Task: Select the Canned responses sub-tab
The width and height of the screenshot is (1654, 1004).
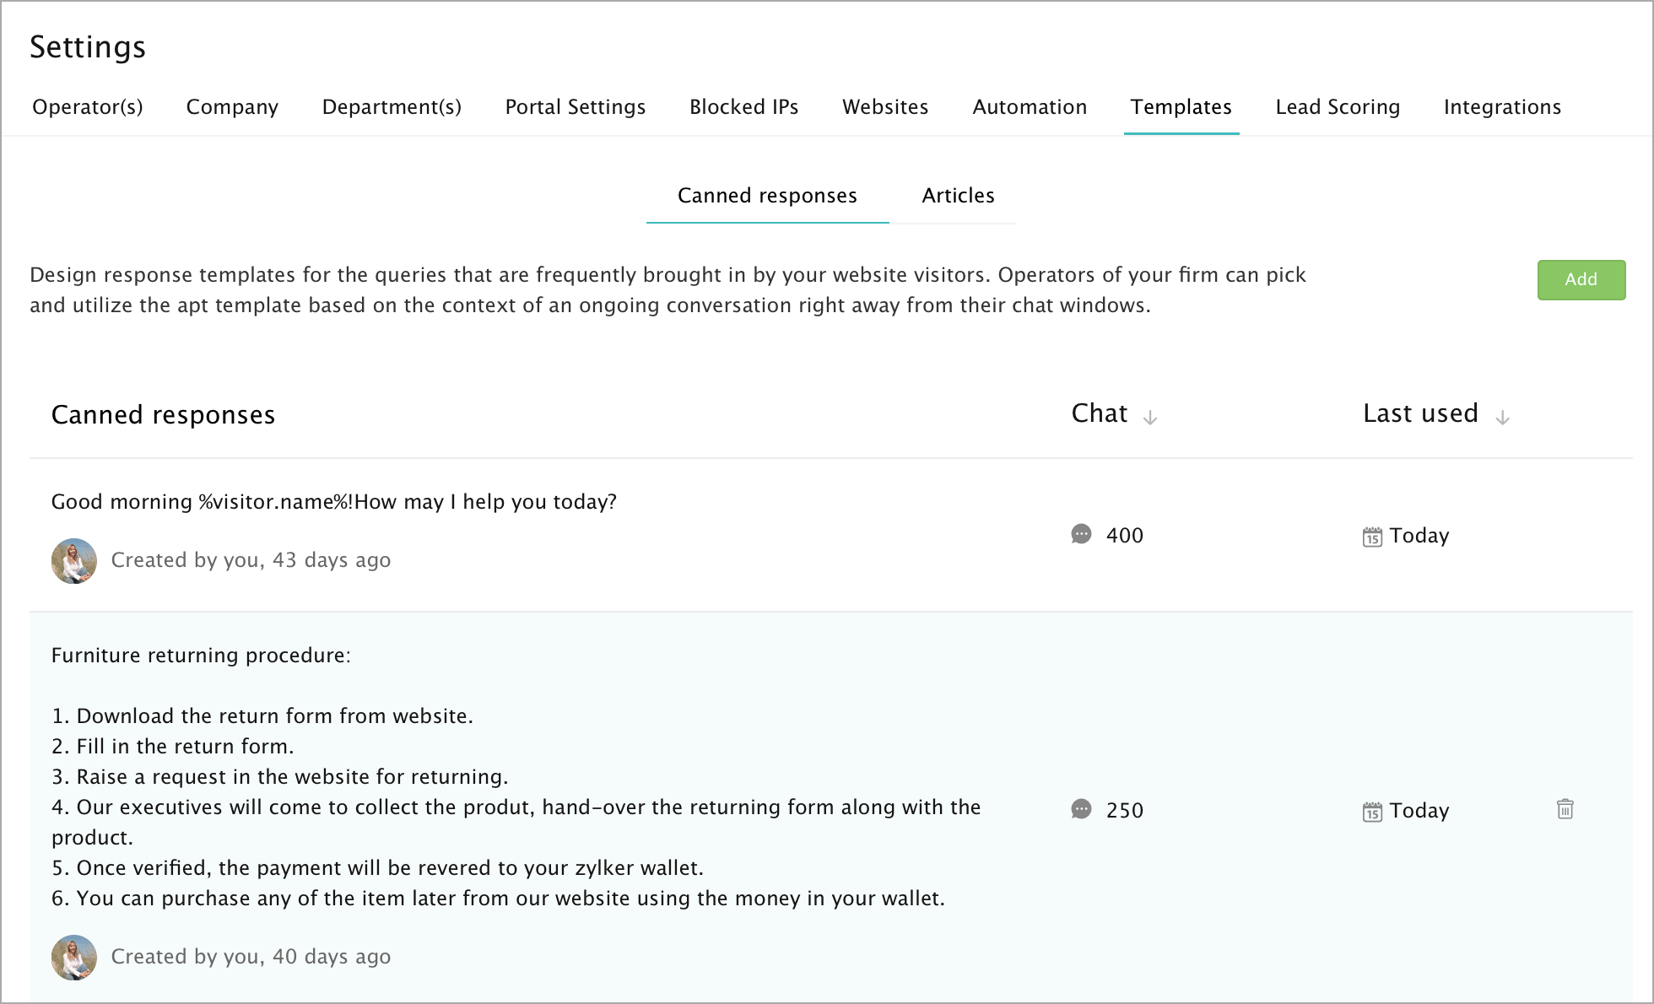Action: pyautogui.click(x=767, y=196)
